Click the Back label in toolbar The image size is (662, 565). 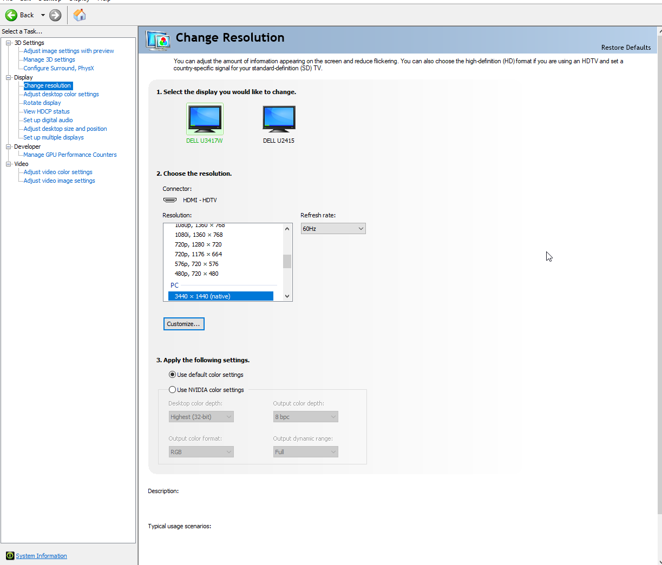tap(27, 15)
